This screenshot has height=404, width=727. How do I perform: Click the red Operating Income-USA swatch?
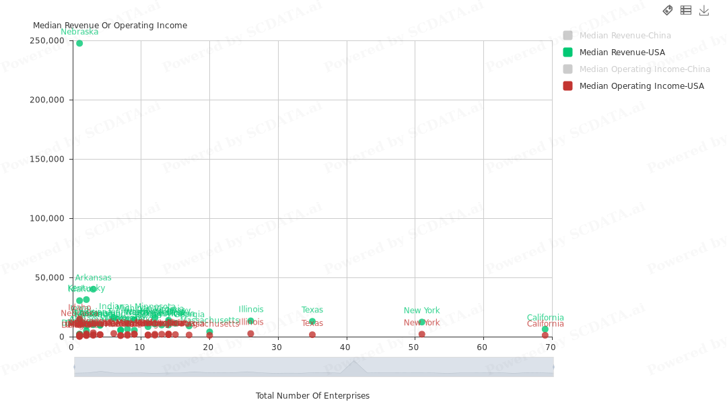(x=568, y=86)
